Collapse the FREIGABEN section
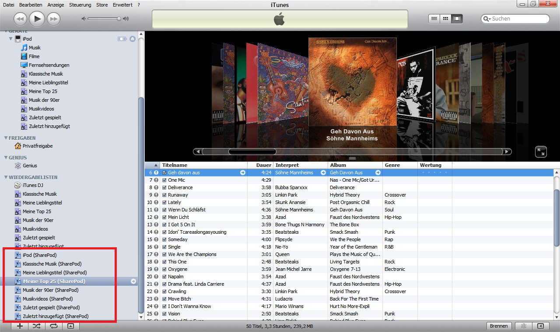Screen dimensions: 560x332 [x=6, y=138]
